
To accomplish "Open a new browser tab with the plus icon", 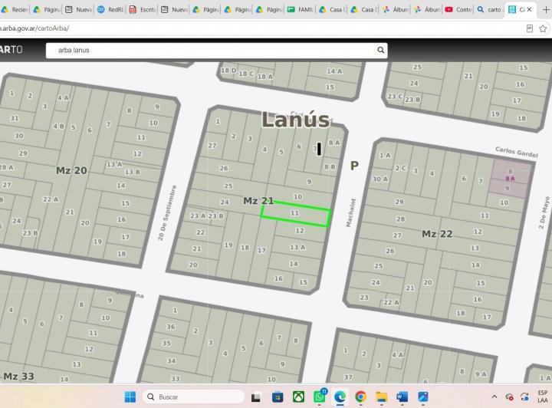I will [x=546, y=9].
